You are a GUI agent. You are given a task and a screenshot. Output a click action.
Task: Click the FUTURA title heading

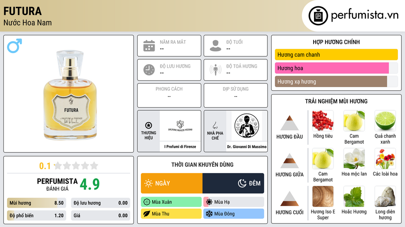coord(23,11)
